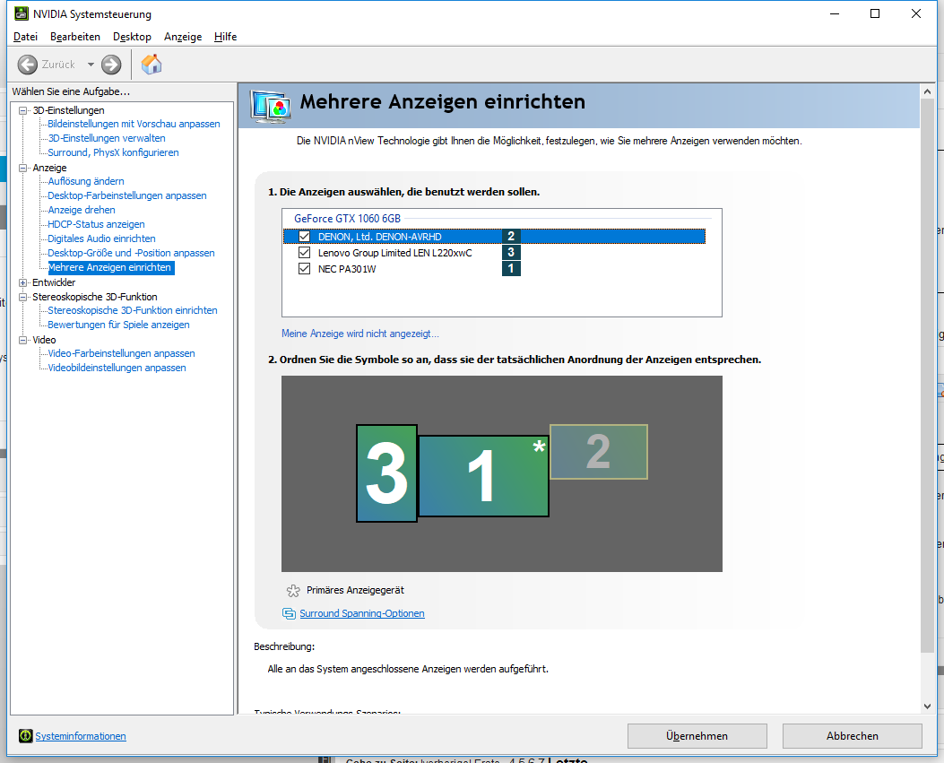
Task: Click the Mehrere Anzeigen einrichten header icon
Action: 271,107
